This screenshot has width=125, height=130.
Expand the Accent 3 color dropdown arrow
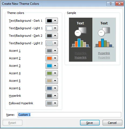coord(55,66)
